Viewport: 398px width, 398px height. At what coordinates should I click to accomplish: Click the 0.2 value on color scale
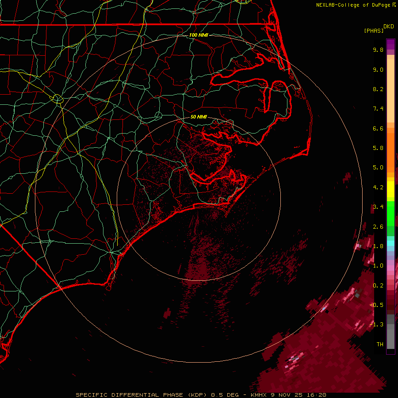click(x=378, y=286)
